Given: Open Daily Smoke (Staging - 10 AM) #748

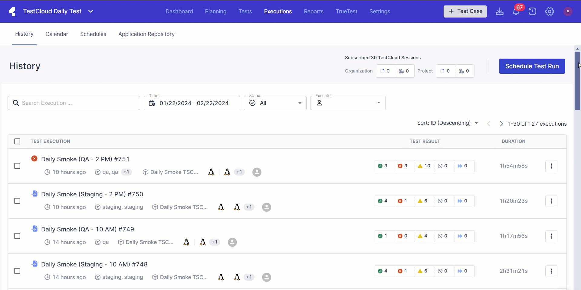Looking at the screenshot, I should [x=94, y=264].
